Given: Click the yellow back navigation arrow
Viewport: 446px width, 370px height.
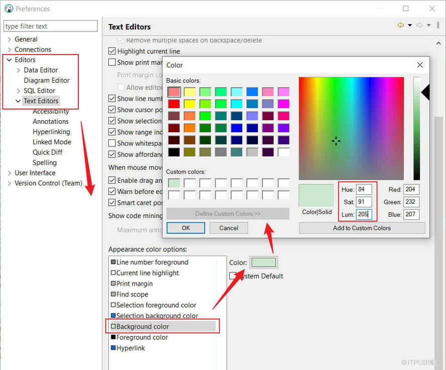Looking at the screenshot, I should (400, 25).
